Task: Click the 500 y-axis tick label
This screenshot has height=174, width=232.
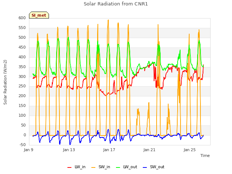Action: 22,37
